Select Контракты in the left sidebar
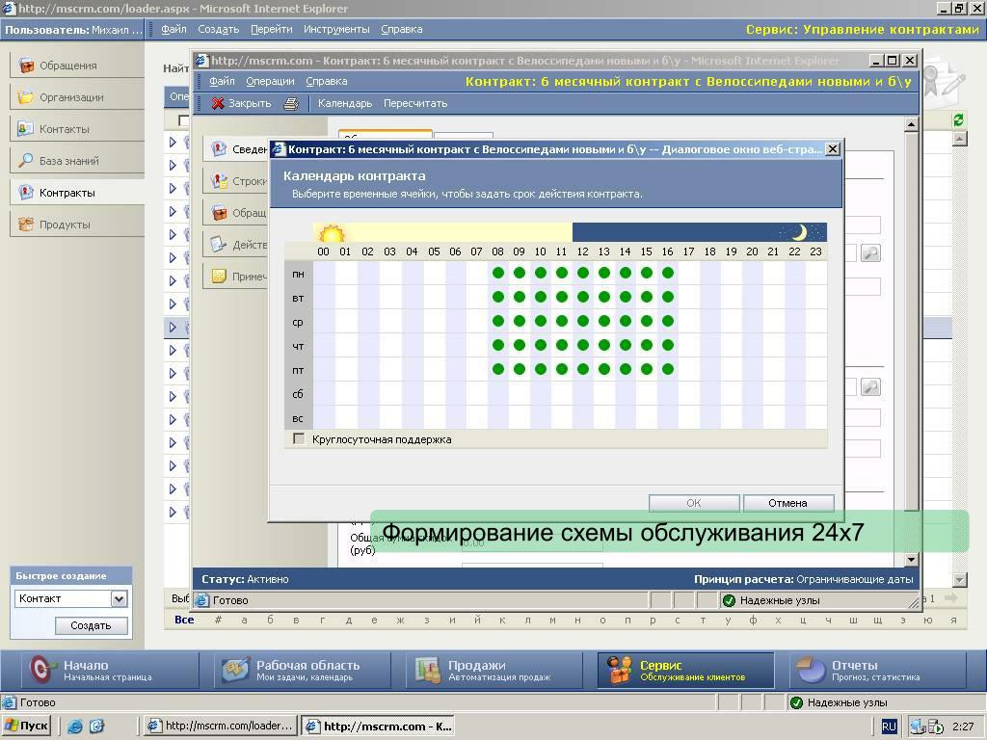 coord(77,193)
